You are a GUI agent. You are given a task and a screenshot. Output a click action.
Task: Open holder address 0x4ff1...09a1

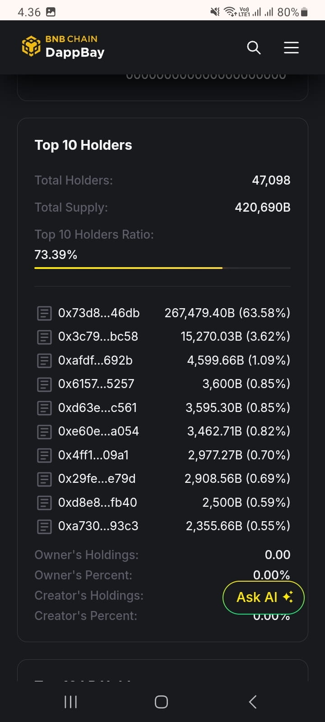point(93,455)
